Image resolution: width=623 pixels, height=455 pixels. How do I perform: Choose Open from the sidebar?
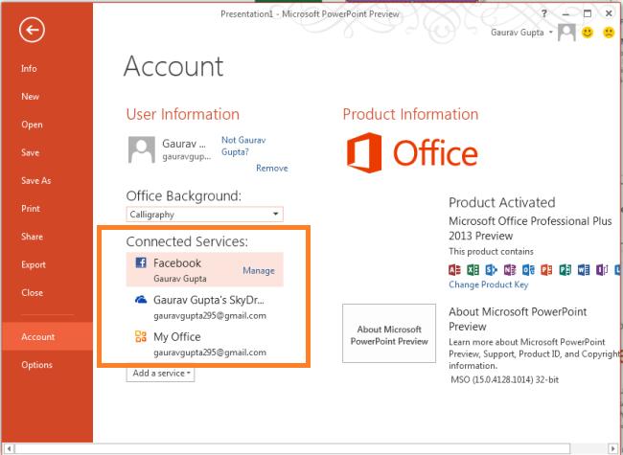pos(32,125)
